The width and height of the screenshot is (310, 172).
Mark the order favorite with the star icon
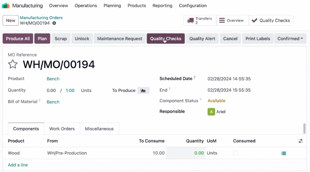tap(13, 64)
